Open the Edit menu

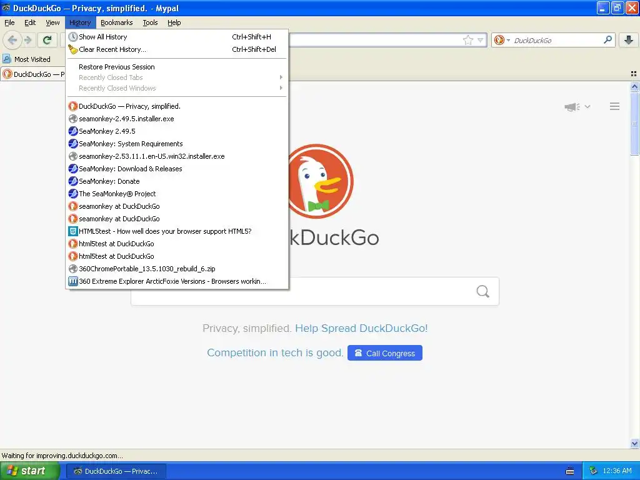click(30, 22)
